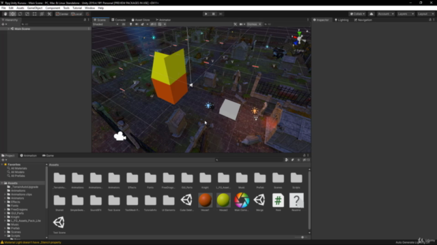Switch to Lighting tab
Viewport: 437px width, 245px height.
341,20
